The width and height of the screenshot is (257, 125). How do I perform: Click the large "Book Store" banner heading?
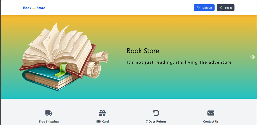[x=143, y=51]
